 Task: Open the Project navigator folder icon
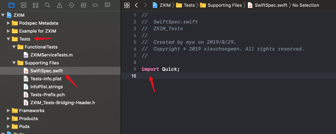11,5
